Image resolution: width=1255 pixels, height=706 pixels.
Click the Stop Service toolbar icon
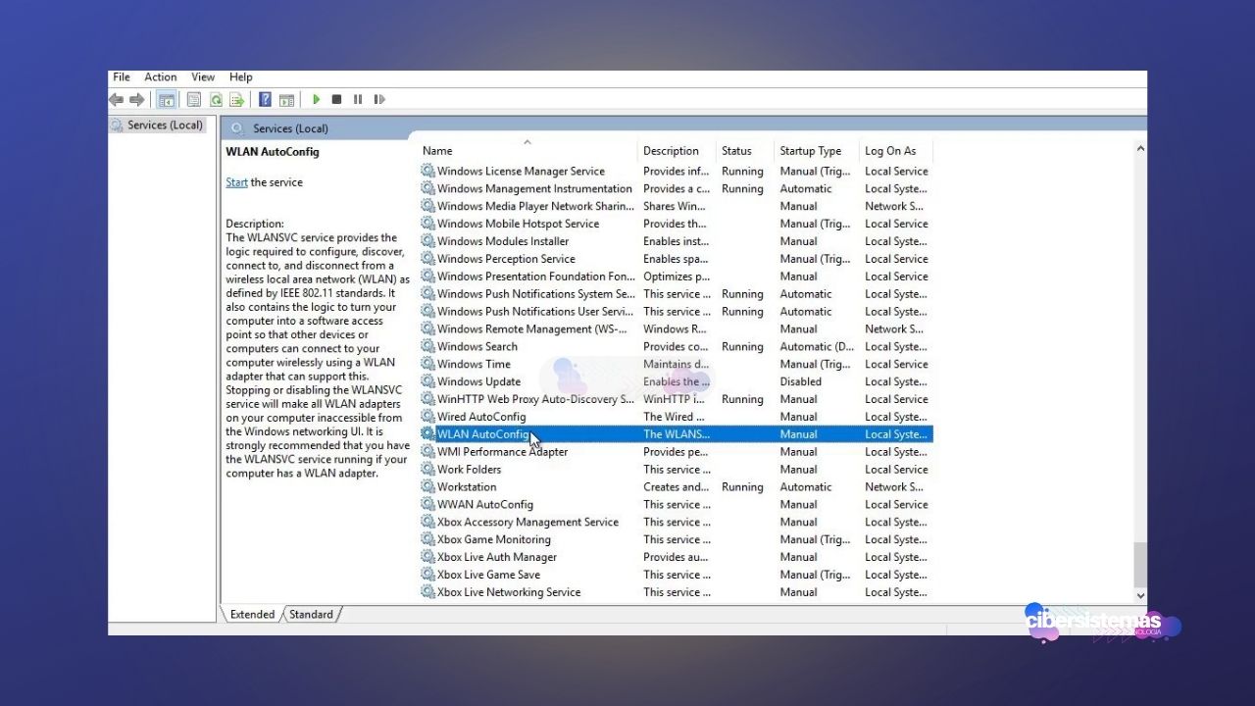(x=336, y=99)
